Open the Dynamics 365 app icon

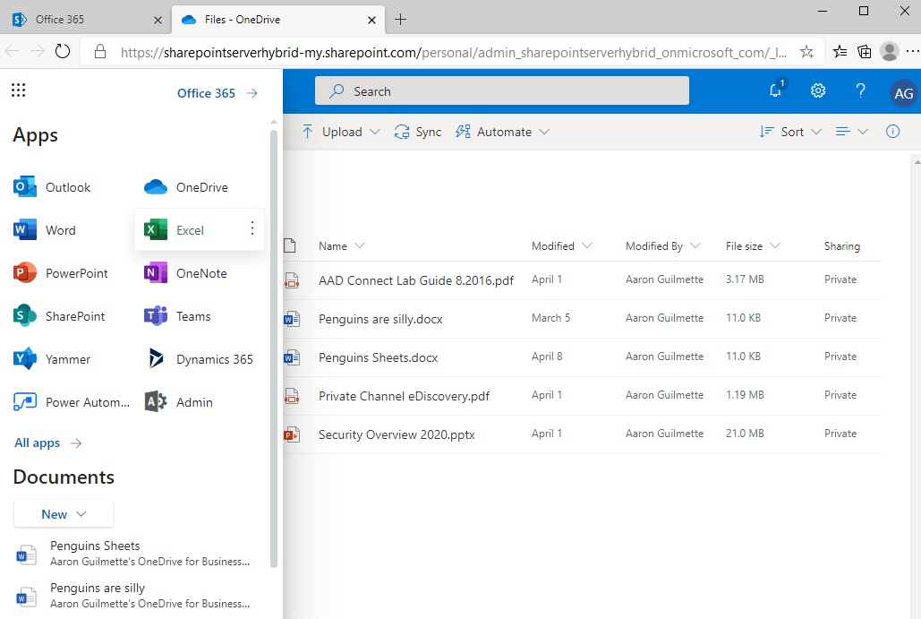(x=156, y=358)
